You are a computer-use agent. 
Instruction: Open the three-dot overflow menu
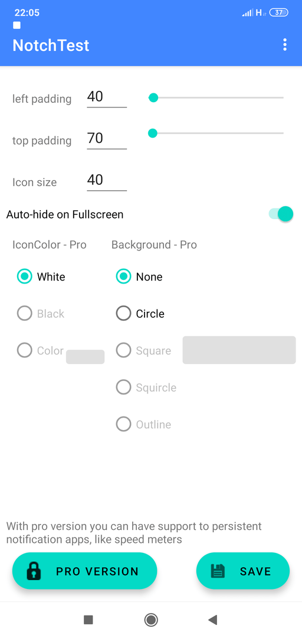pyautogui.click(x=285, y=45)
